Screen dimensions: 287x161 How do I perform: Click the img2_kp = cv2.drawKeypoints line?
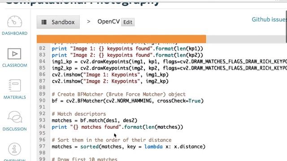tap(170, 68)
